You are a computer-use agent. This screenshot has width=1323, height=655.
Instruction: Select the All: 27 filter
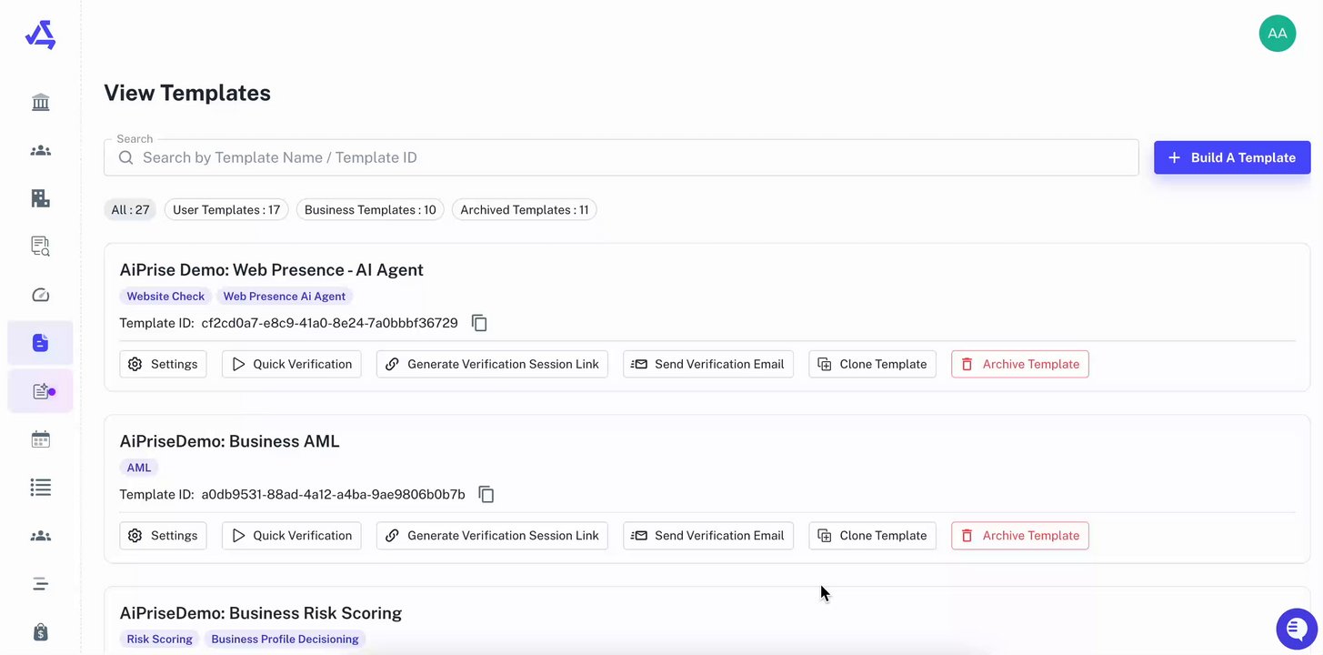(x=130, y=210)
